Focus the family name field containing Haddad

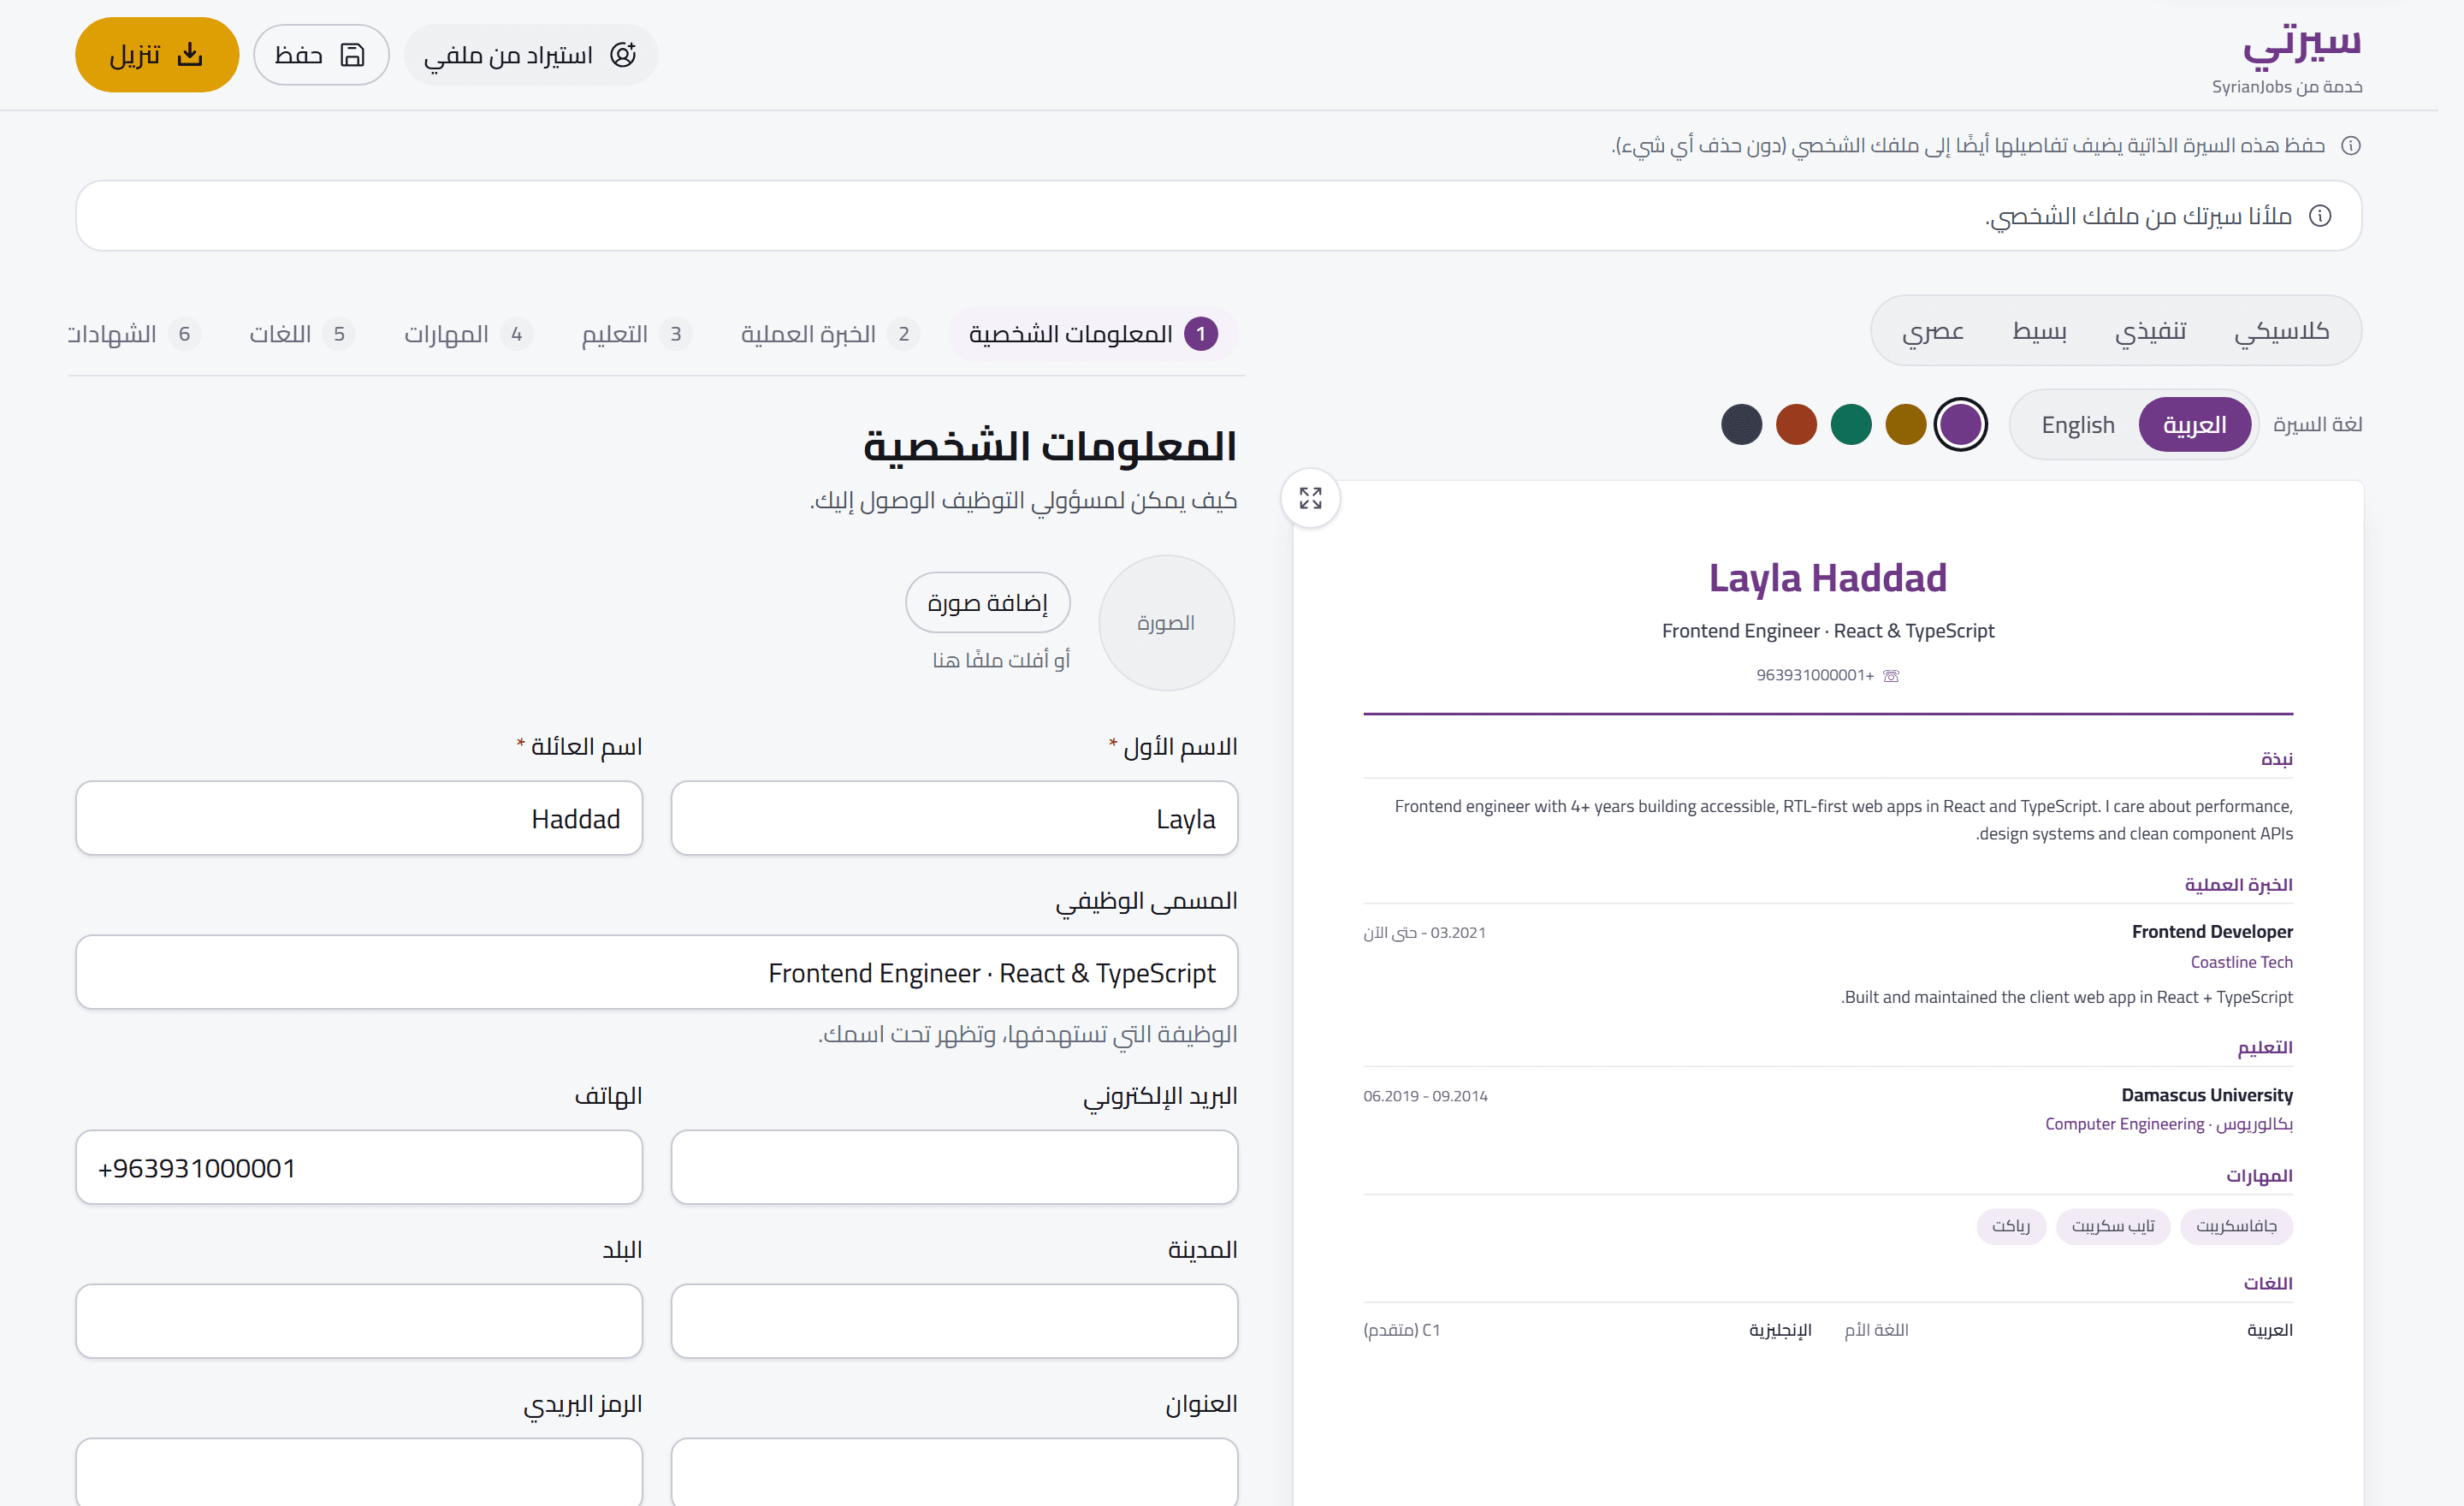[x=359, y=818]
